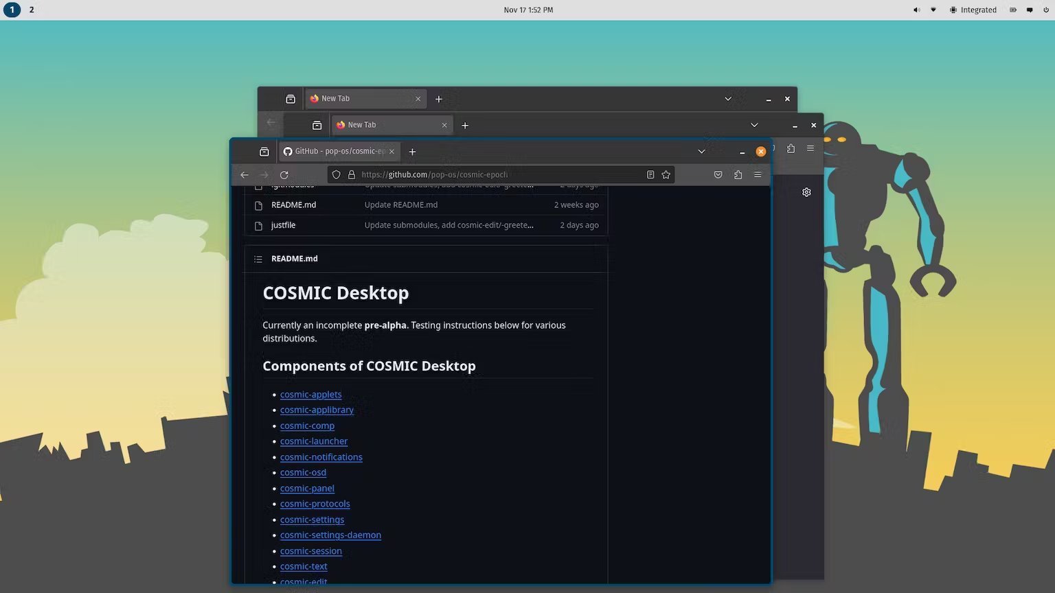
Task: Open the notifications applet
Action: (x=1029, y=10)
